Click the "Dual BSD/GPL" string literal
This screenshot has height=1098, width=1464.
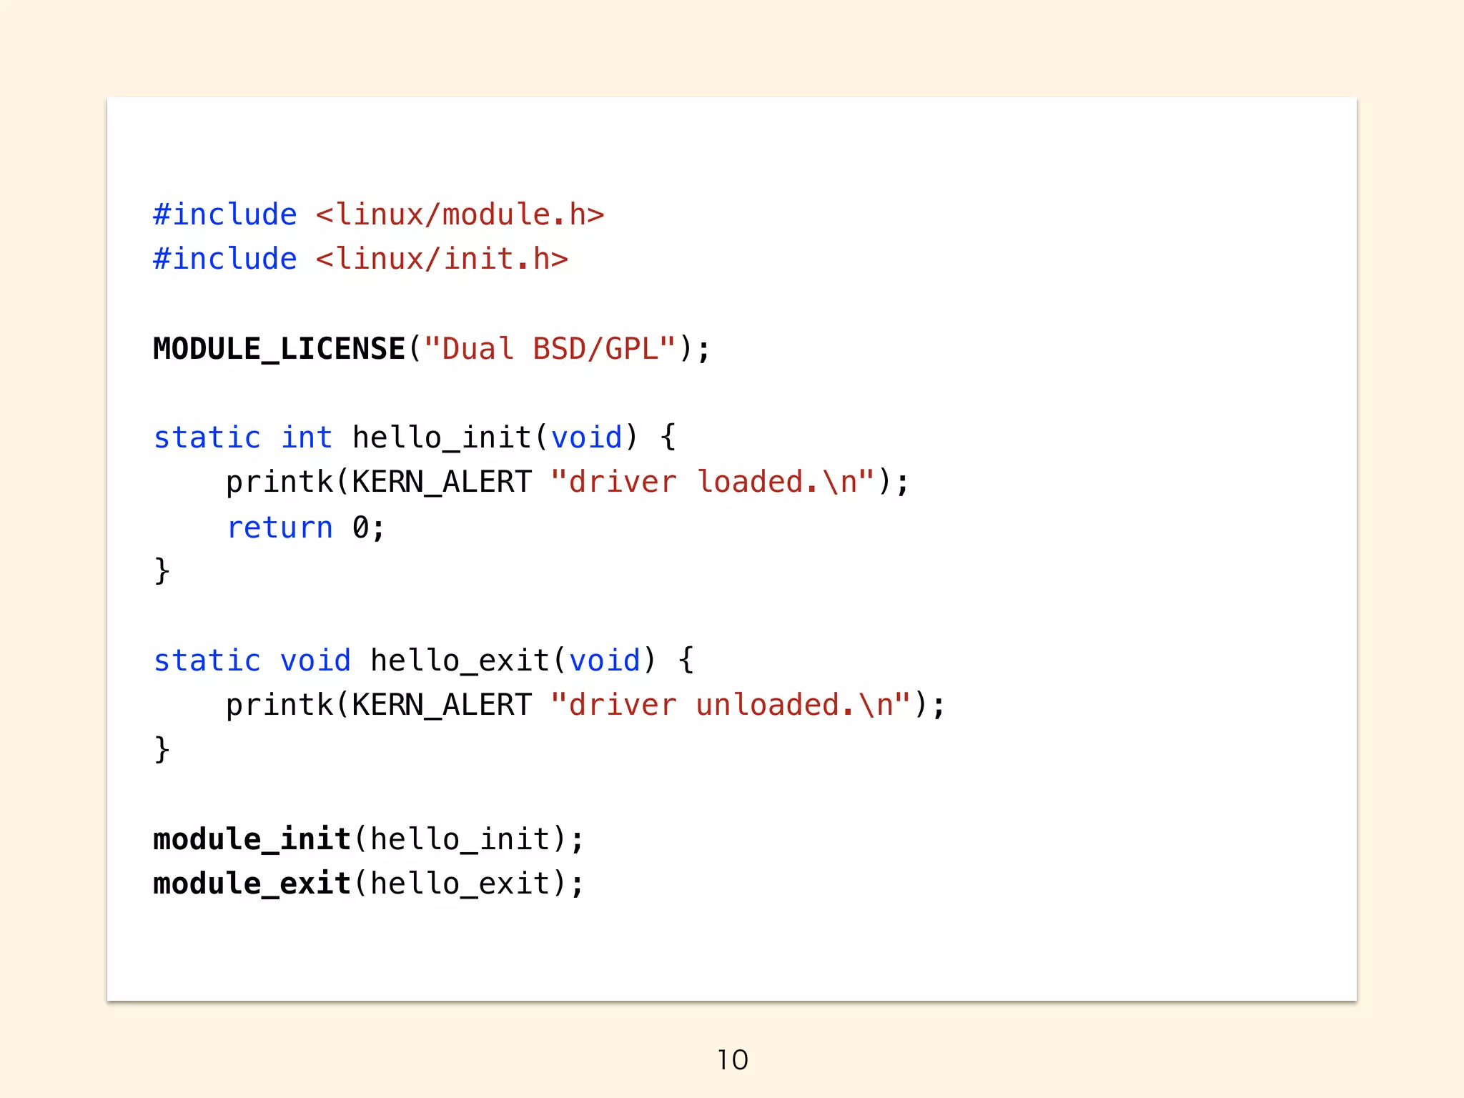pyautogui.click(x=550, y=349)
